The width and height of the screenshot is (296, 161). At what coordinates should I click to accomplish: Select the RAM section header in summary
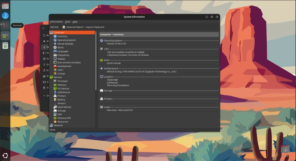106,60
